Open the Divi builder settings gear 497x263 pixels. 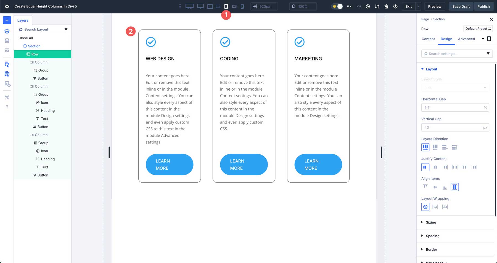tap(7, 6)
